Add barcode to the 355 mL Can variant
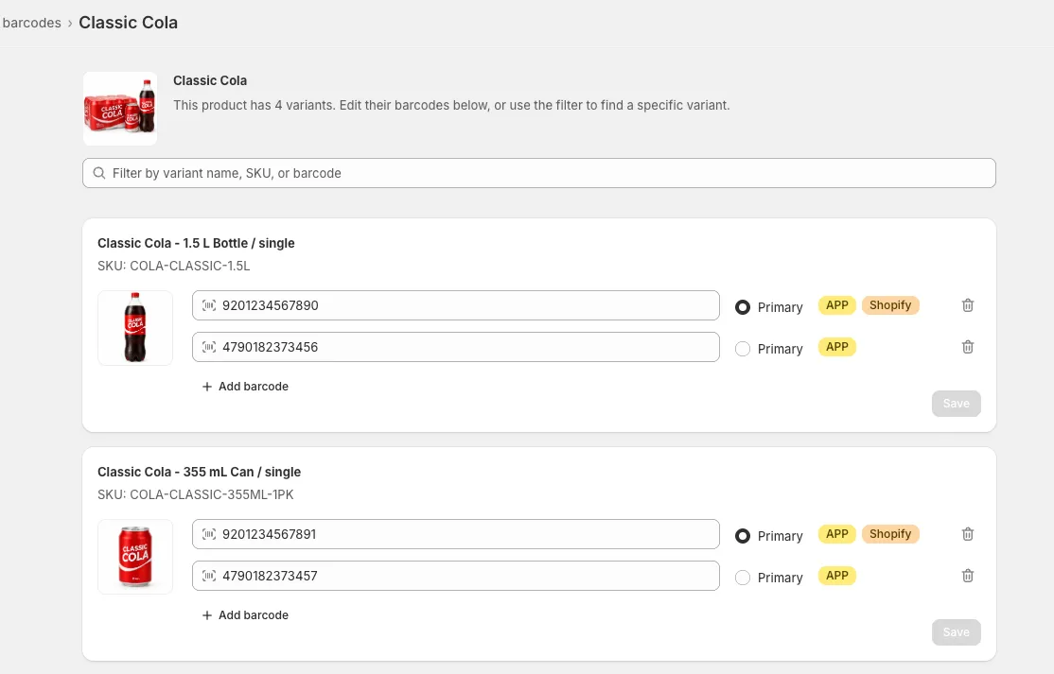This screenshot has height=674, width=1054. pyautogui.click(x=245, y=615)
